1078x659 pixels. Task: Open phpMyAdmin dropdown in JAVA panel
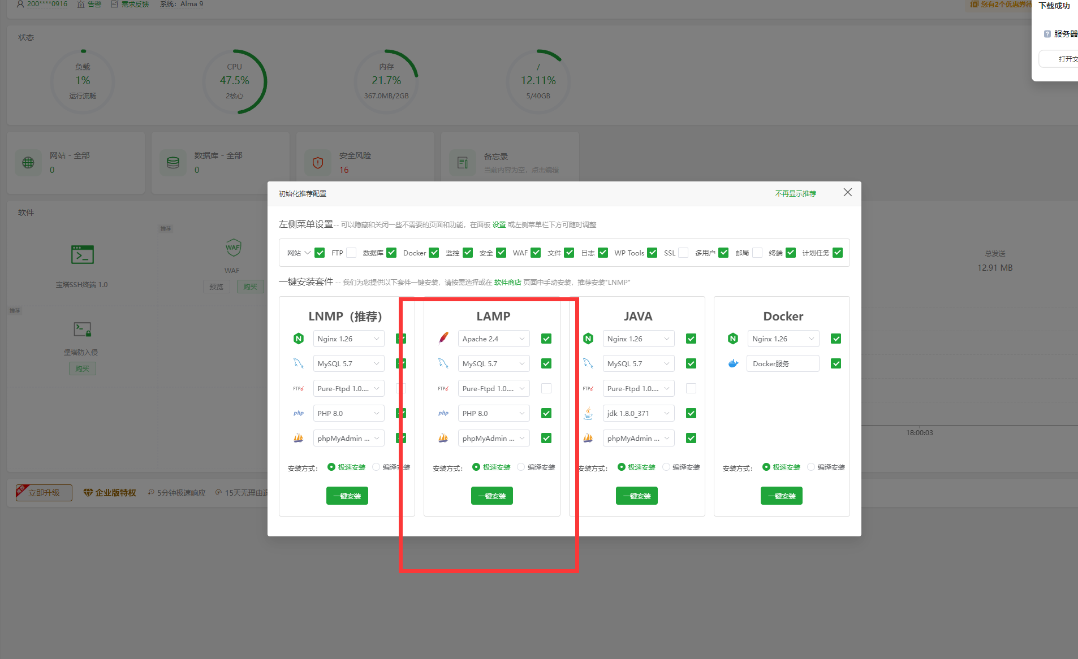point(639,438)
